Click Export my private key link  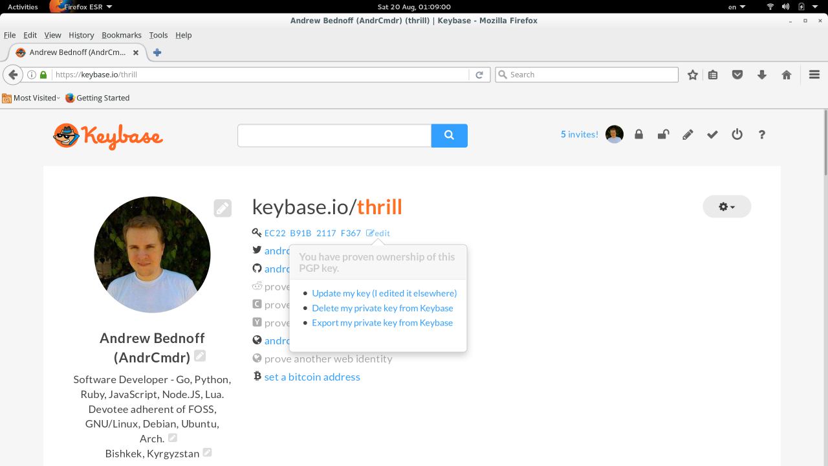pos(382,322)
